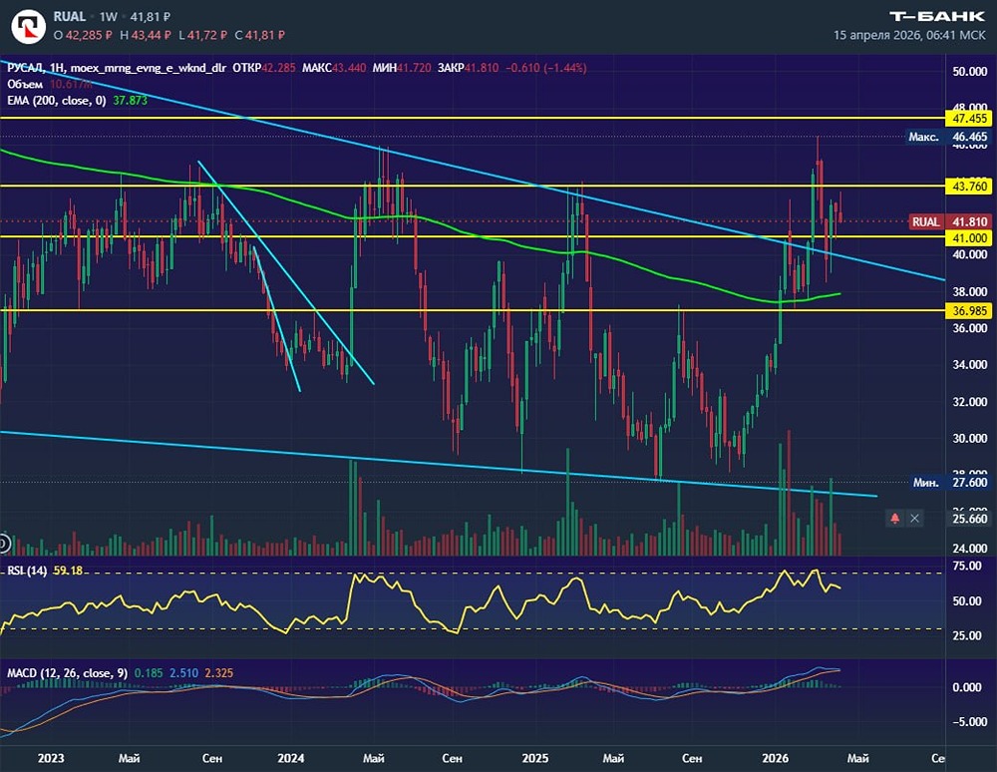The height and width of the screenshot is (772, 997).
Task: Open MACD (12, 26, close, 9) legend
Action: click(68, 673)
